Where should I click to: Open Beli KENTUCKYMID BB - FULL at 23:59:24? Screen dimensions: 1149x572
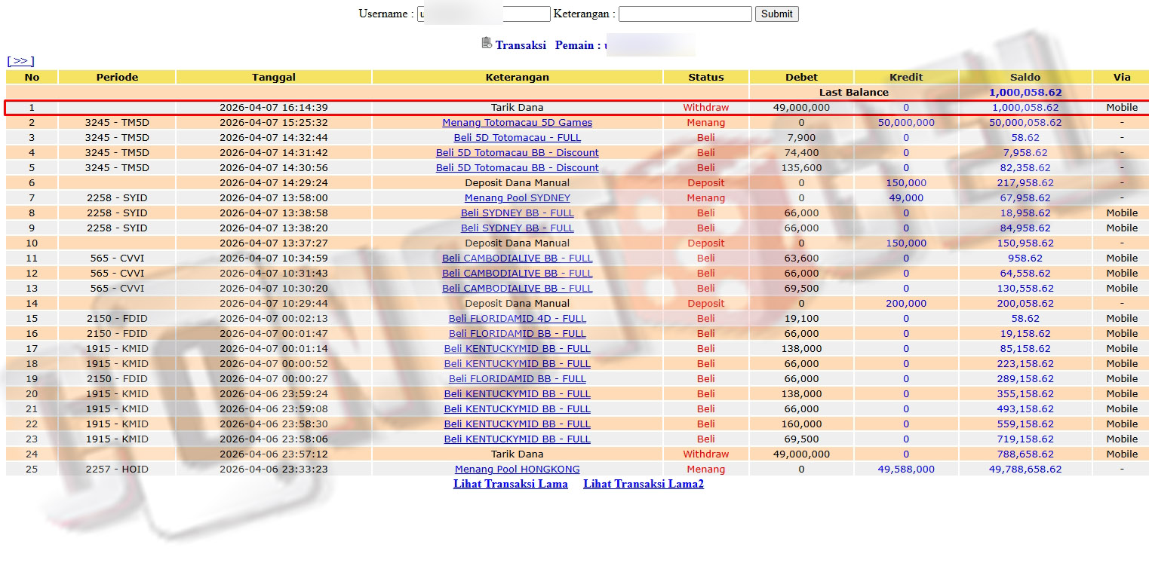point(518,394)
